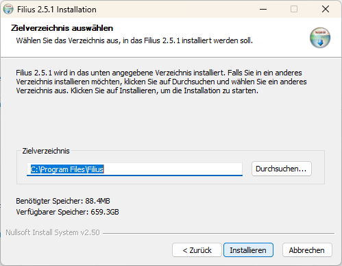Click the highlighted C:\Program Files\Filius path text
Viewport: 342px width, 266px height.
tap(67, 169)
